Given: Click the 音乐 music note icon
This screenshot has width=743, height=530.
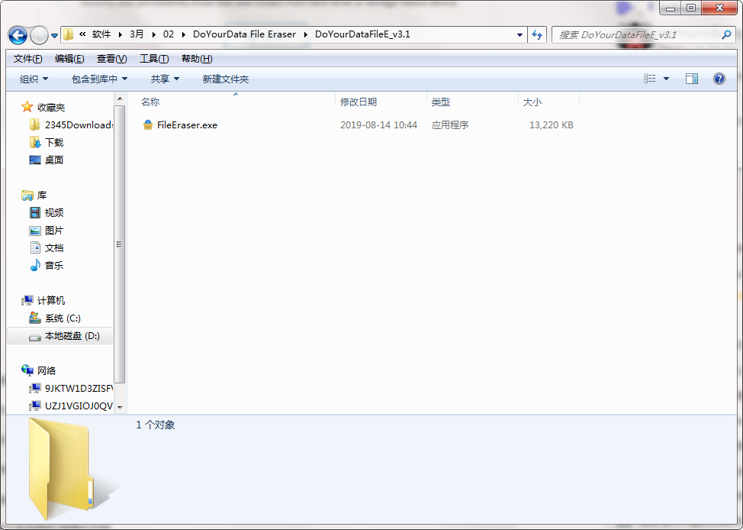Looking at the screenshot, I should [x=34, y=265].
